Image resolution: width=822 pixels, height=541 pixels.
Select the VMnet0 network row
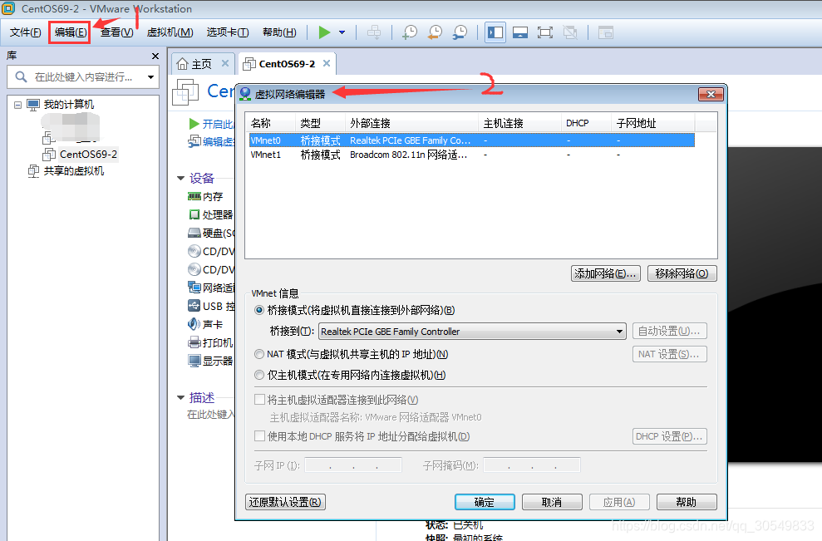click(x=472, y=140)
